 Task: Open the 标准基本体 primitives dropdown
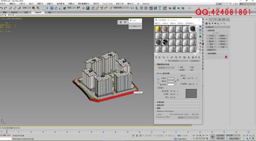point(218,27)
